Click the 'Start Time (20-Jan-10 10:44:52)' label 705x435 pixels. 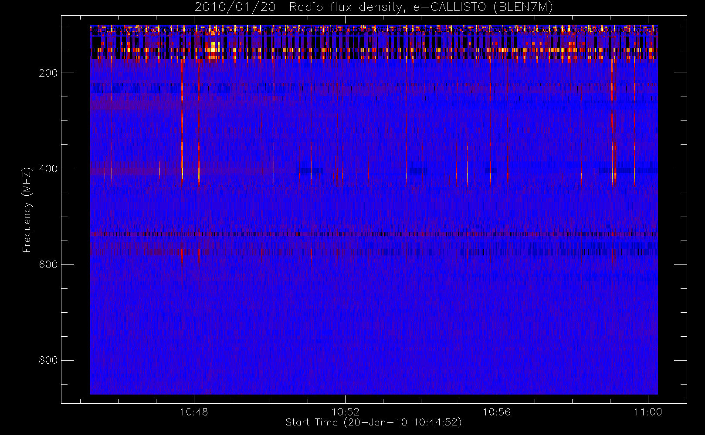pos(373,422)
